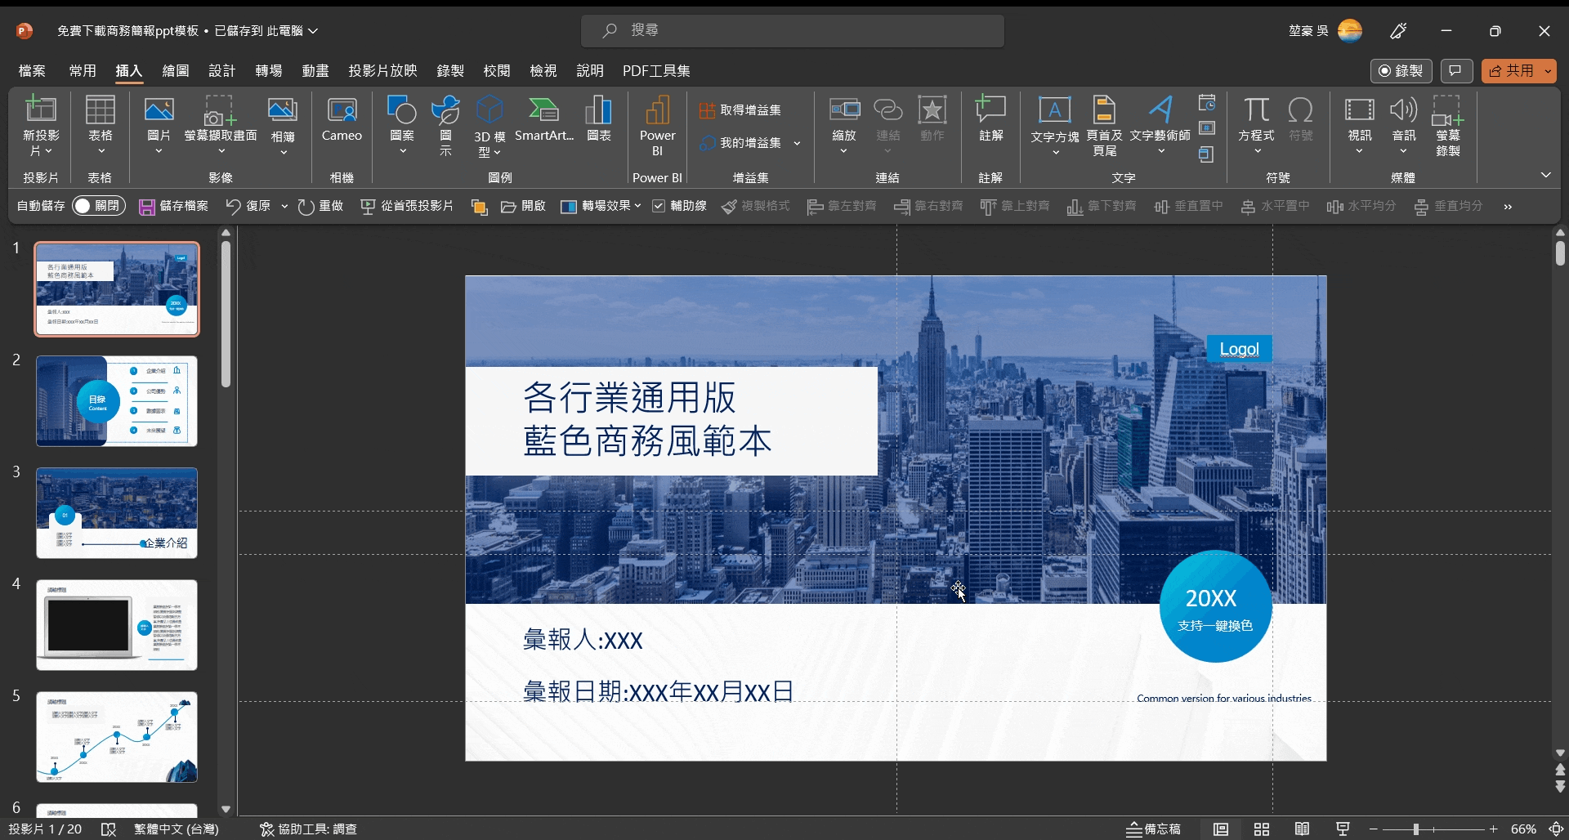Screen dimensions: 1569x840
Task: Switch to the 設計 Design tab
Action: tap(221, 71)
